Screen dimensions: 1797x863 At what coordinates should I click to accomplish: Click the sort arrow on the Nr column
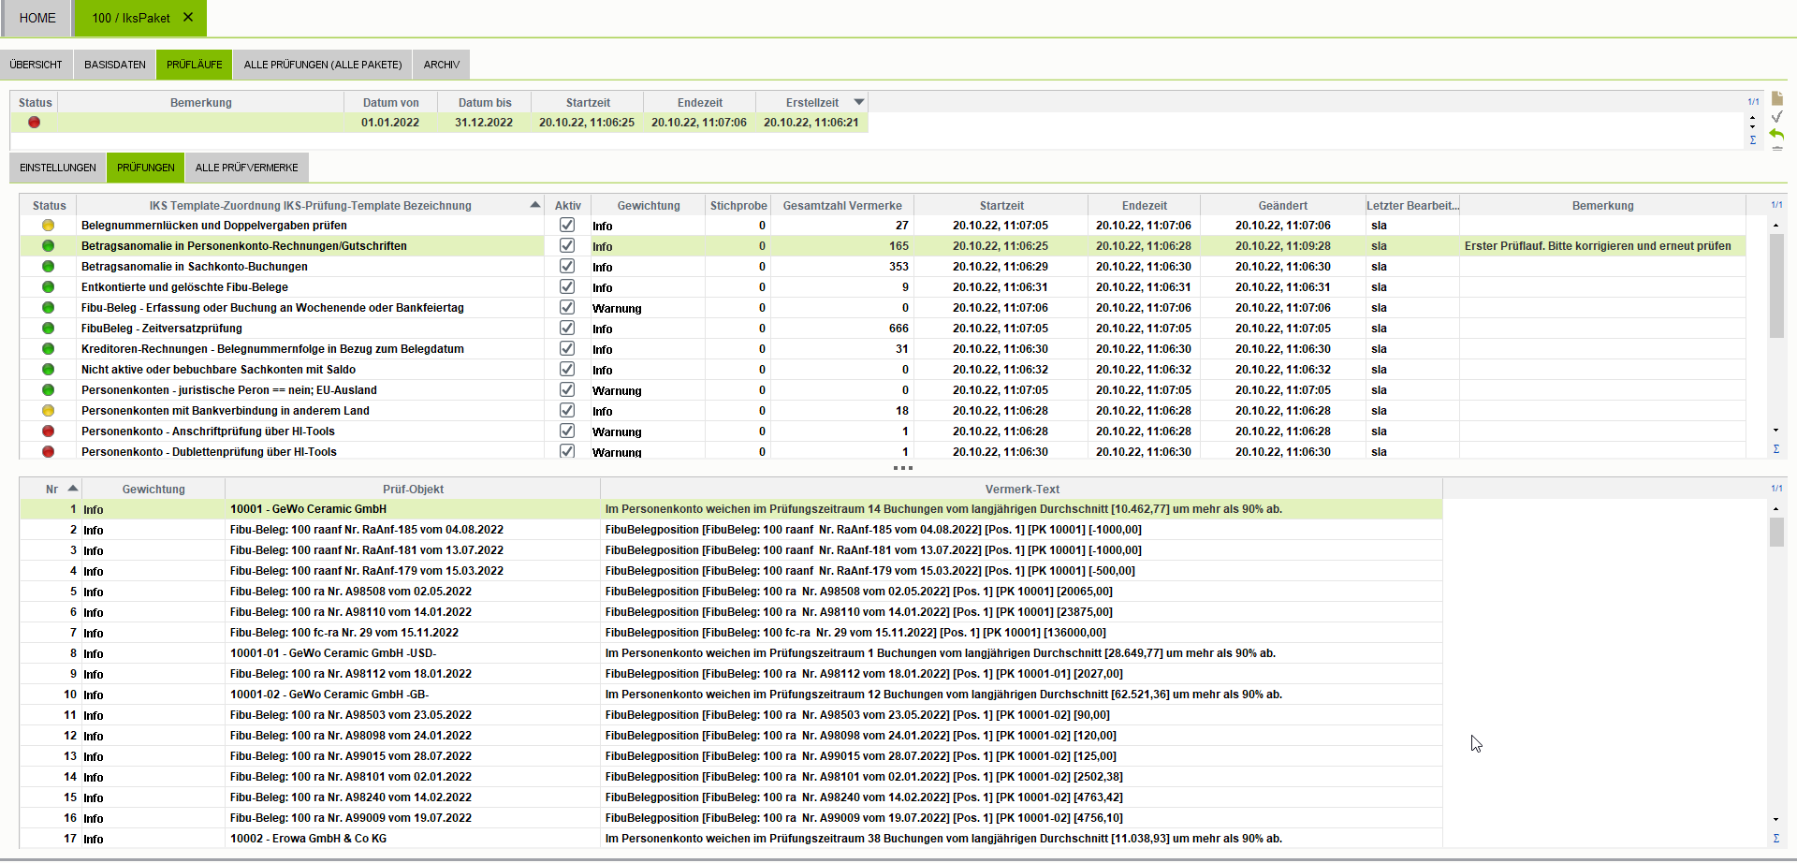pyautogui.click(x=73, y=489)
